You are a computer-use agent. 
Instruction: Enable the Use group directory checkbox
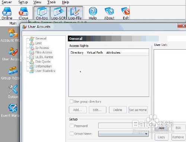point(71,101)
